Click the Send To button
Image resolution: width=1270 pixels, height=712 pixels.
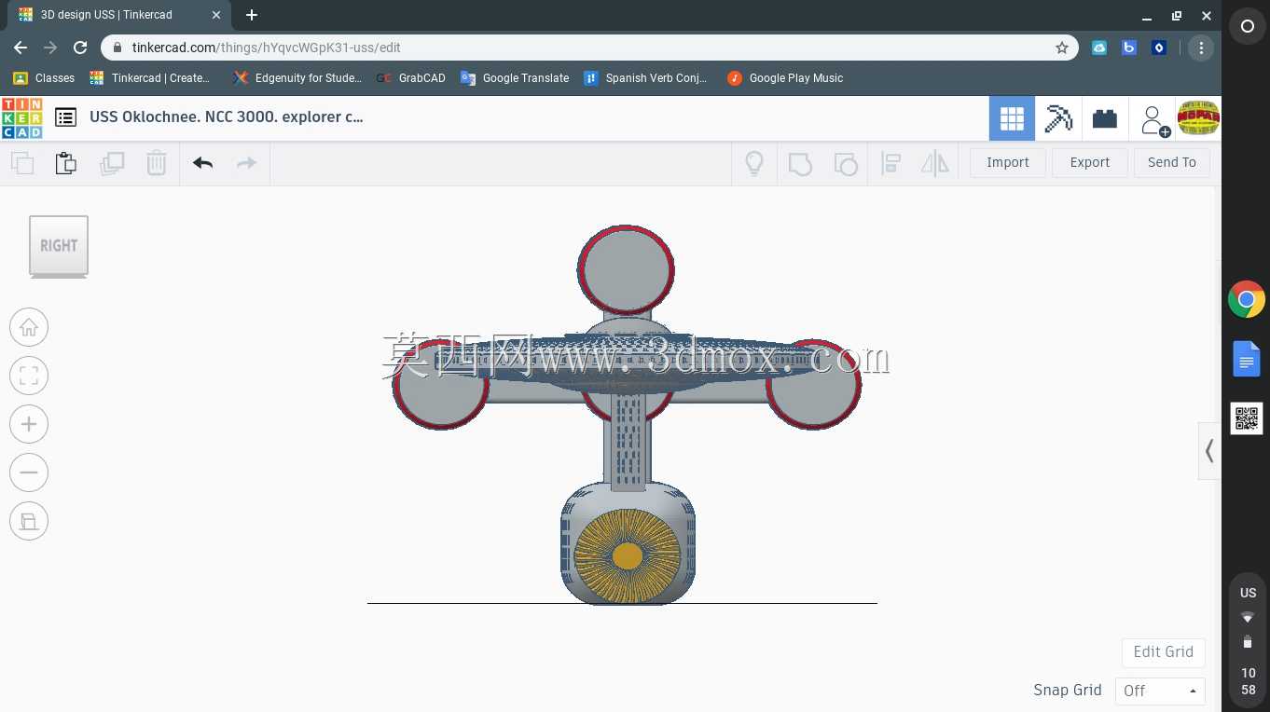(1172, 162)
